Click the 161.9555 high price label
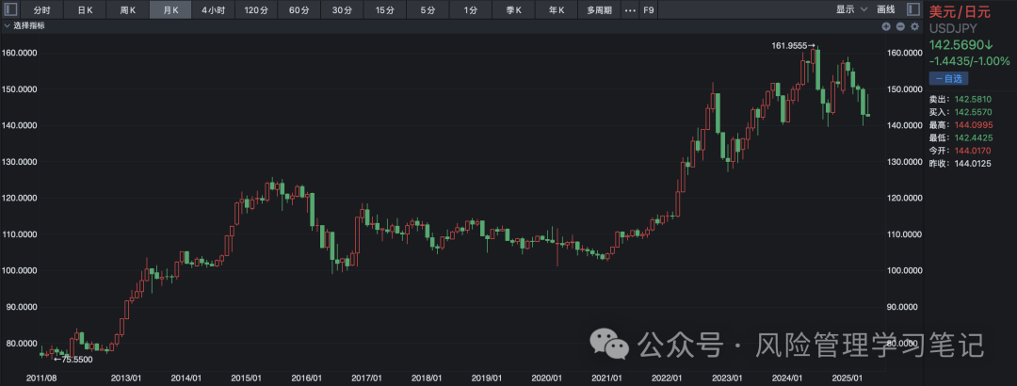Viewport: 1017px width, 386px height. (x=789, y=45)
